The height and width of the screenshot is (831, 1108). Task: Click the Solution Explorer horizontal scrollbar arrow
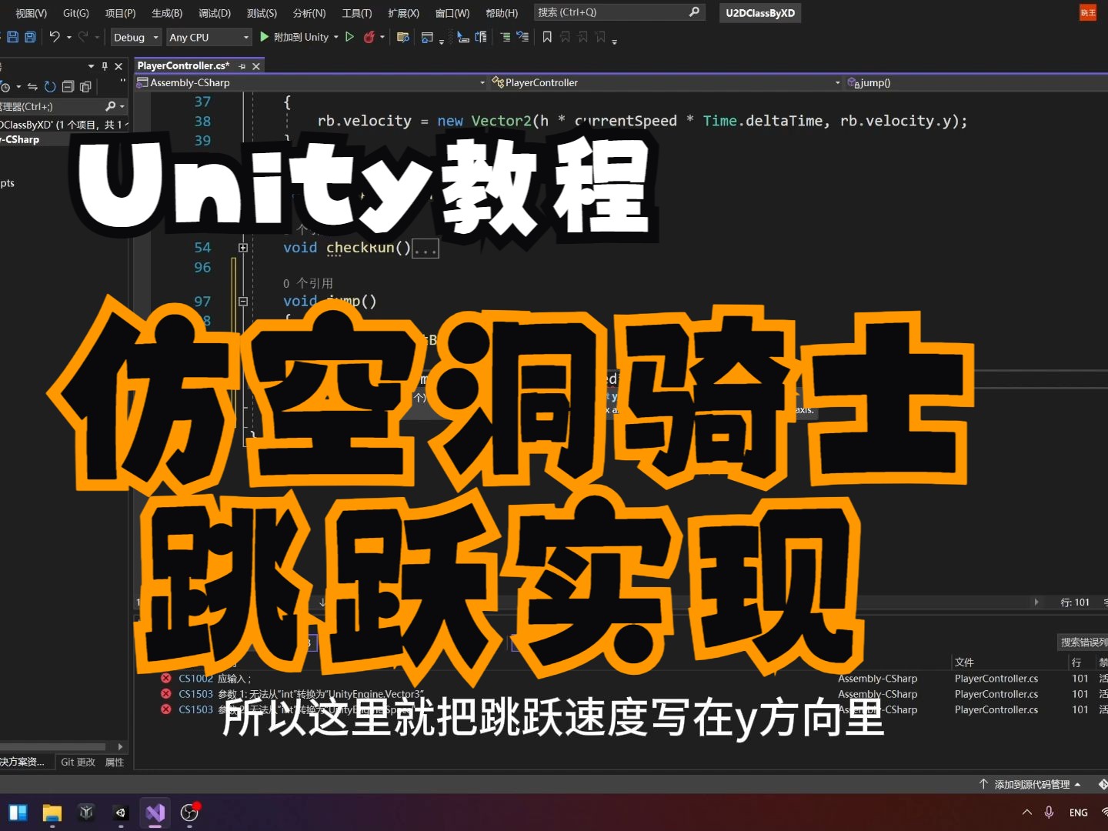(120, 746)
